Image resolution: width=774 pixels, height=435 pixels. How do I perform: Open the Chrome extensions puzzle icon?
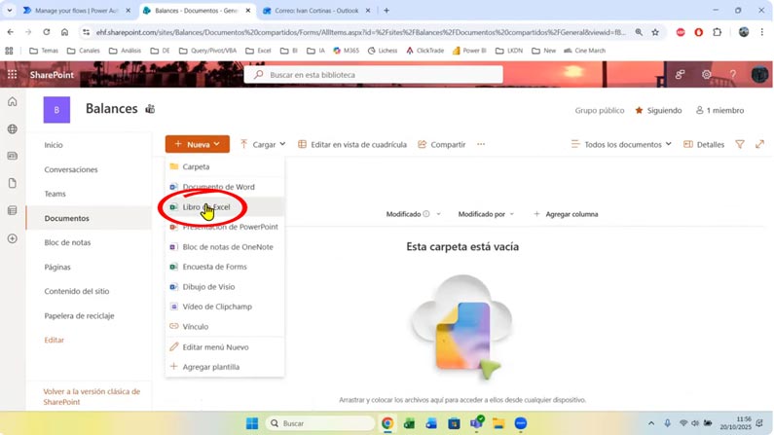(x=718, y=32)
